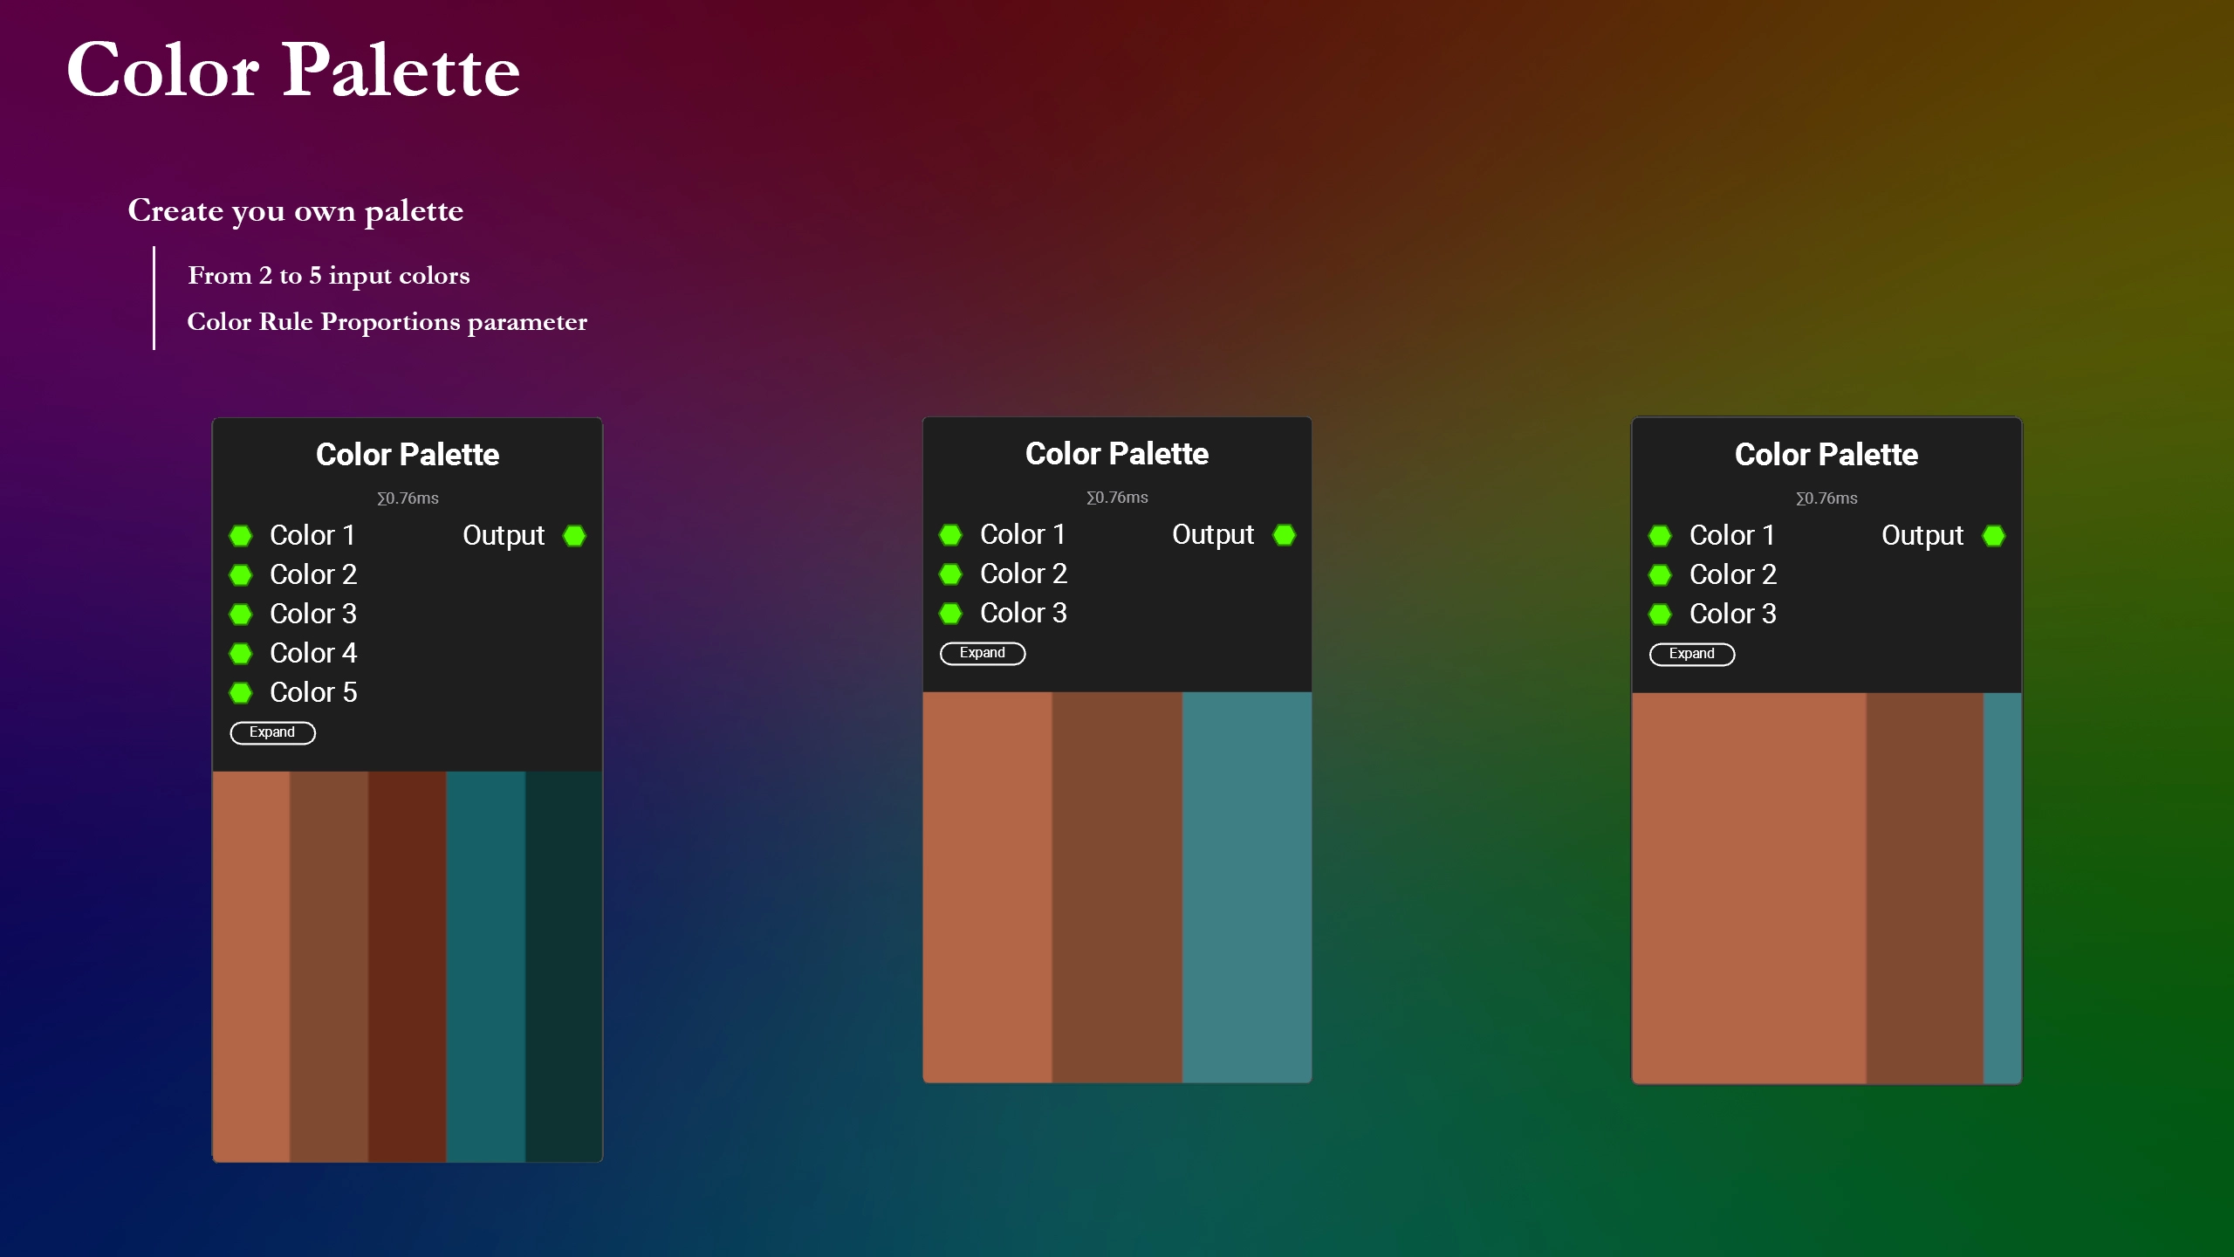Click the dark red swatch in left palette
Image resolution: width=2234 pixels, height=1257 pixels.
point(407,965)
